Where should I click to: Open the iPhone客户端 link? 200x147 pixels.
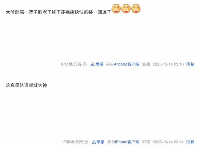click(x=127, y=142)
